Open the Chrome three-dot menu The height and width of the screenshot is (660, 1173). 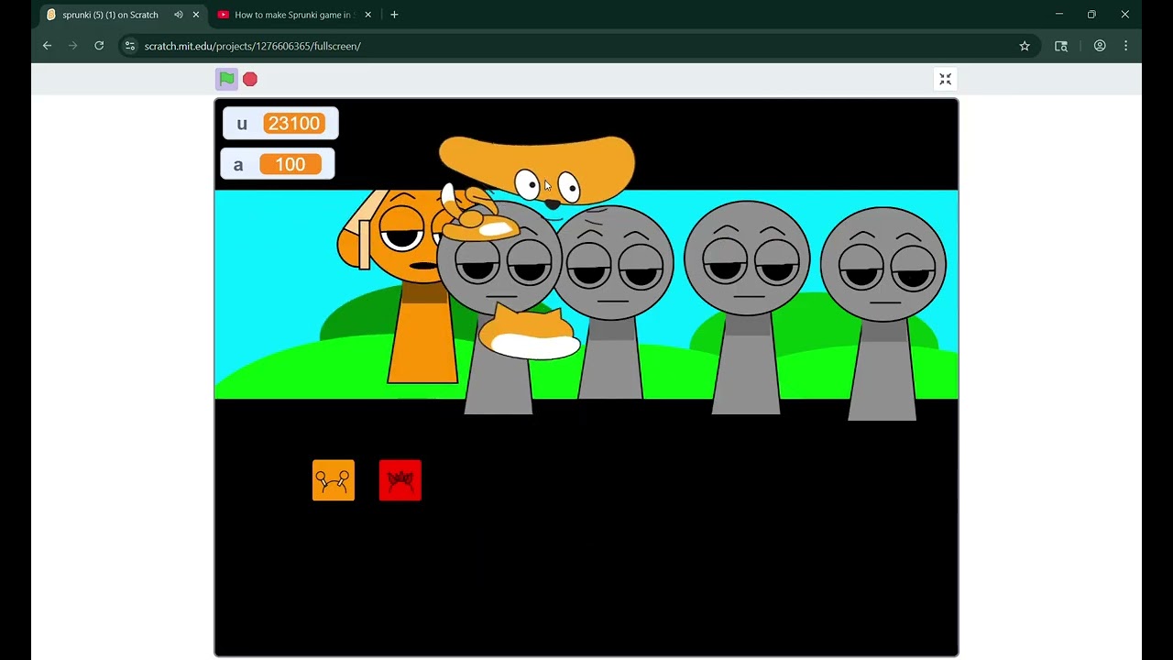[1126, 46]
